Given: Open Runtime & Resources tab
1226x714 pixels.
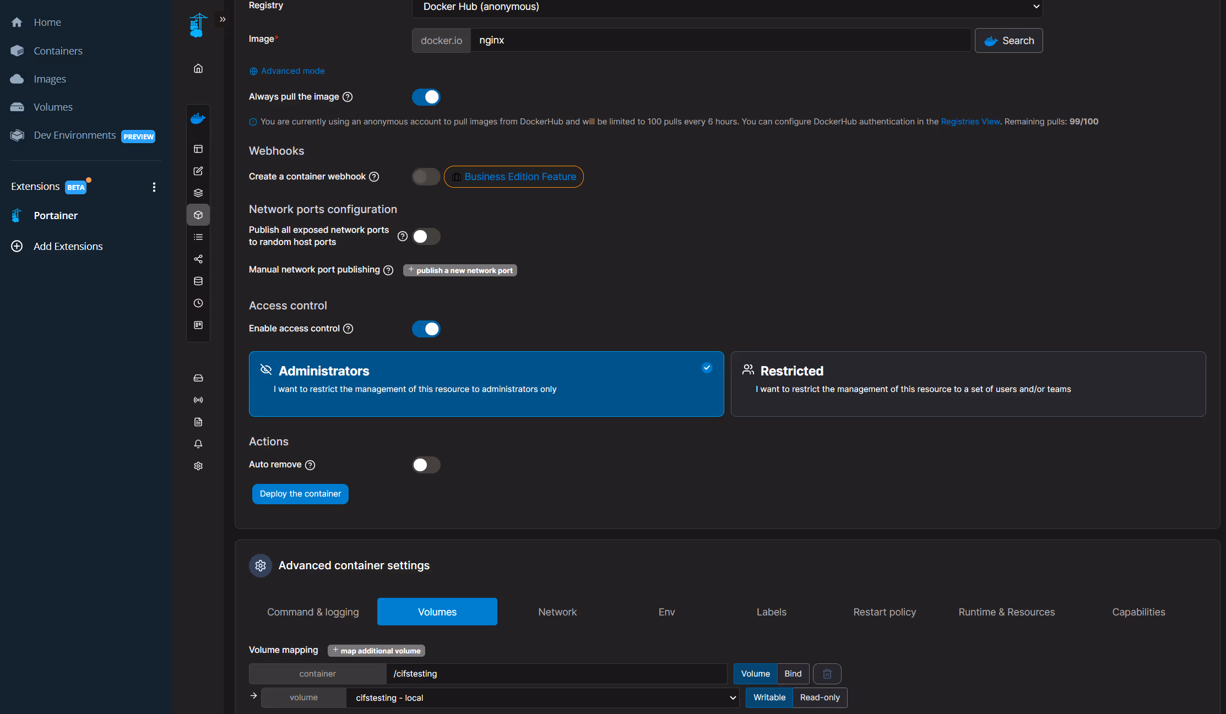Looking at the screenshot, I should [x=1006, y=612].
